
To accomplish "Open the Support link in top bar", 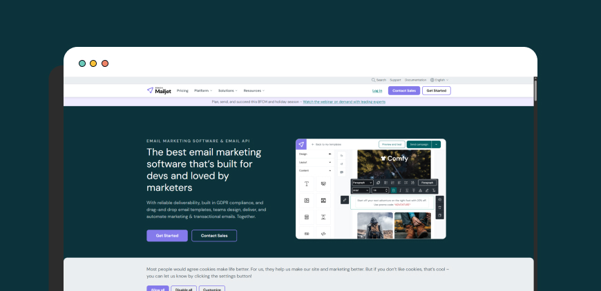I will [395, 80].
